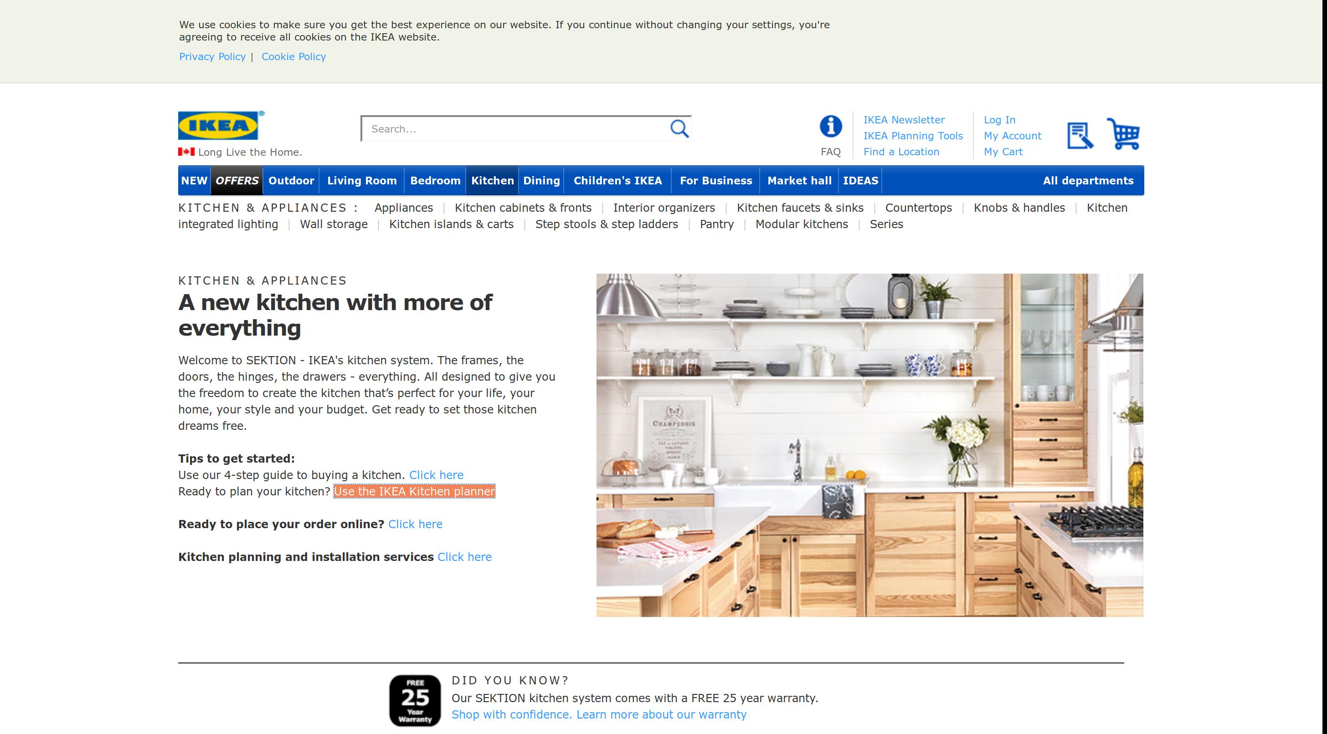Open Kitchen islands & carts subcategory
This screenshot has width=1327, height=734.
[451, 224]
